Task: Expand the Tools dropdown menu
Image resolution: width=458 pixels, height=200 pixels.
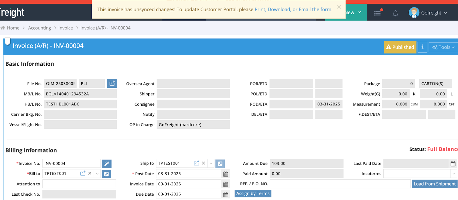Action: coord(443,47)
